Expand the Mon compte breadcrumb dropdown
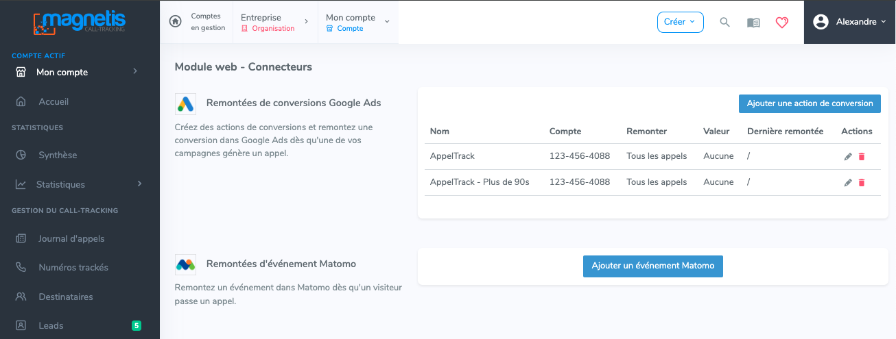 [357, 22]
